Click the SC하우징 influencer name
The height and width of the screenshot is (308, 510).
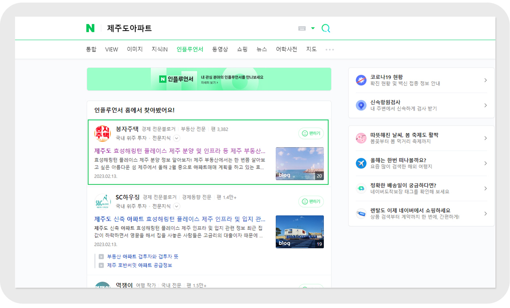pos(127,197)
